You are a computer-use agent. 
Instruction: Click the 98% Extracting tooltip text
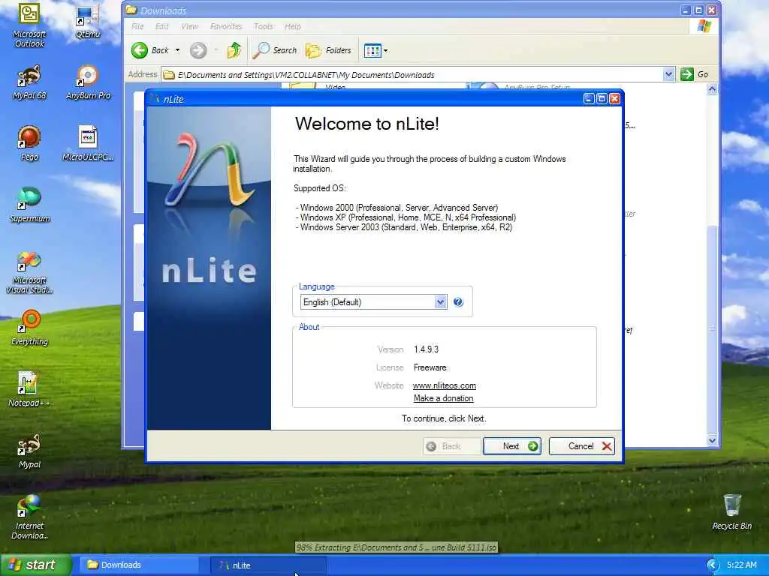tap(397, 547)
